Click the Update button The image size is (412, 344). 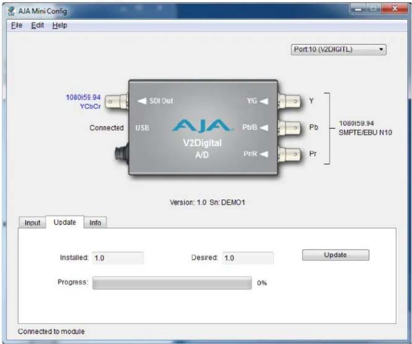[336, 255]
